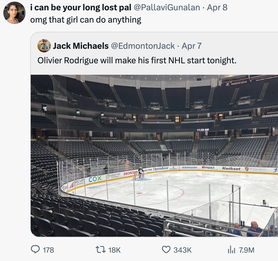Click the 18K retweet count
Screen dimensions: 278x261
point(114,250)
